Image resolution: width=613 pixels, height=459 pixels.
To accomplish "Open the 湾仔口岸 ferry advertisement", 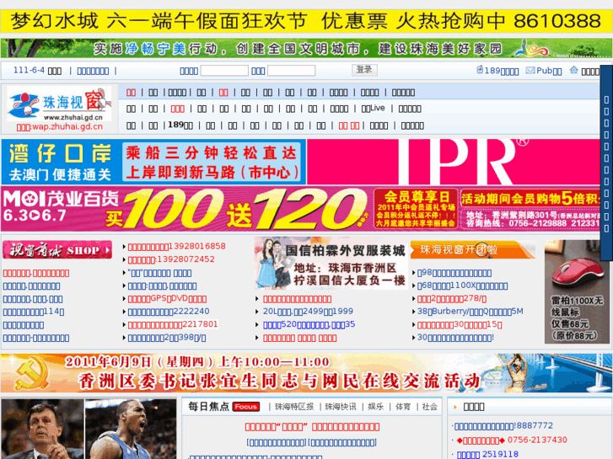I will 153,162.
